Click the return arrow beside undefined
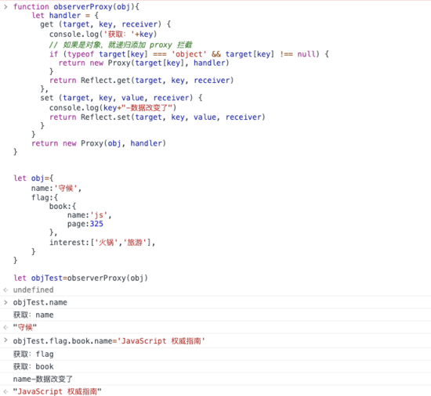This screenshot has width=431, height=396. coord(5,290)
